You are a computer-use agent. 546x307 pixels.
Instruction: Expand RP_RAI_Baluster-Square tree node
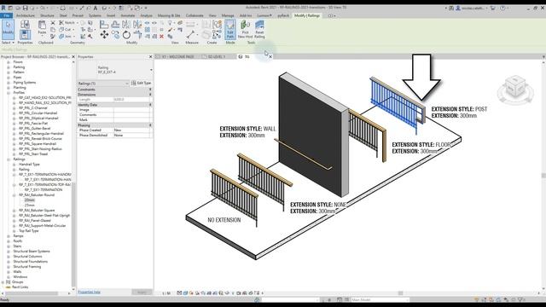[x=15, y=211]
